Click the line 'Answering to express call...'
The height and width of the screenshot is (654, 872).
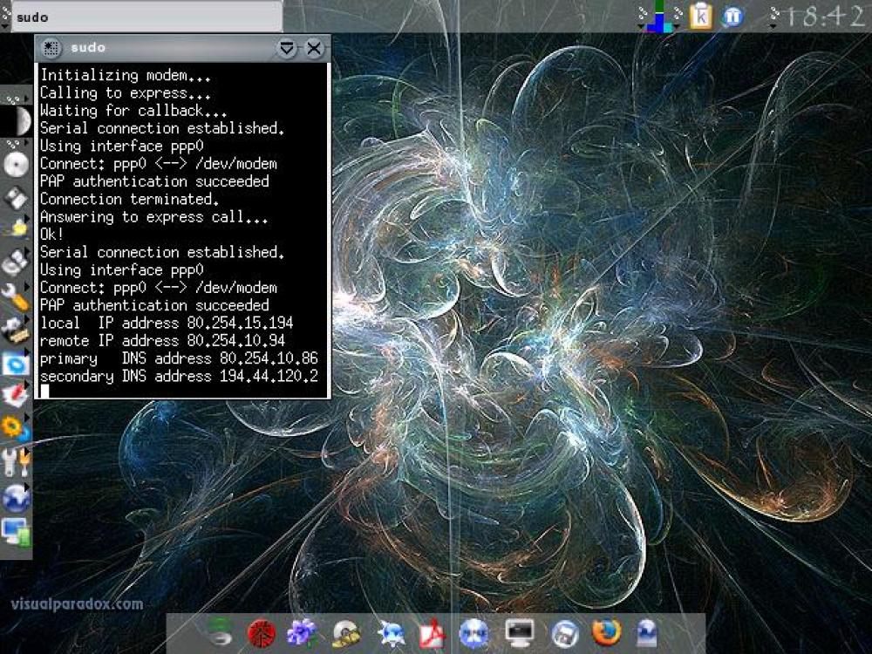[153, 217]
